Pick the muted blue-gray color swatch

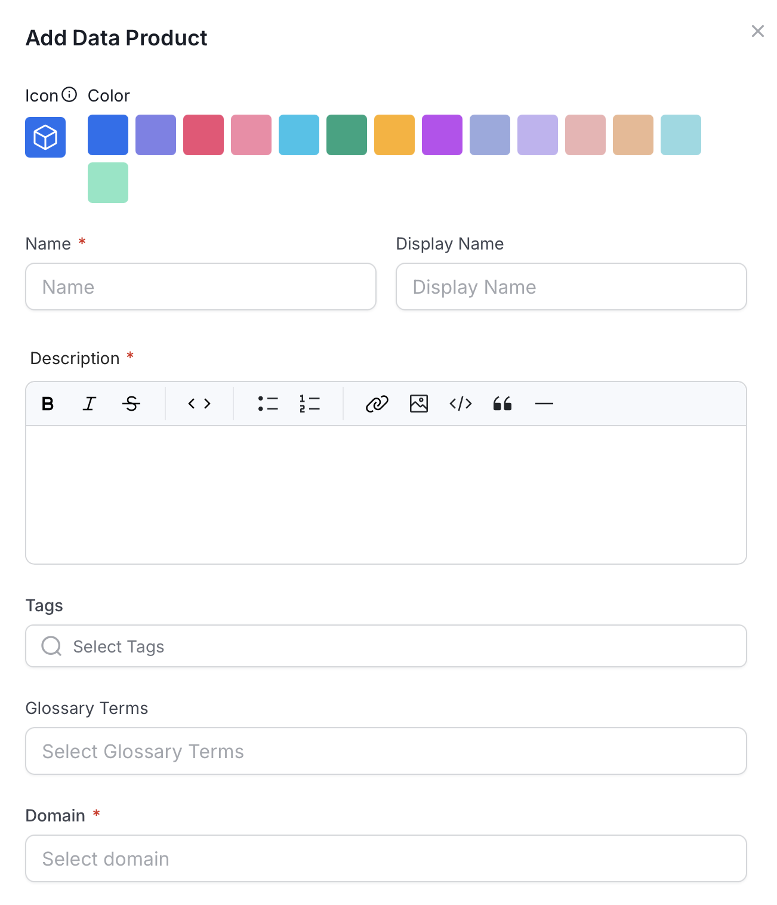[x=490, y=135]
